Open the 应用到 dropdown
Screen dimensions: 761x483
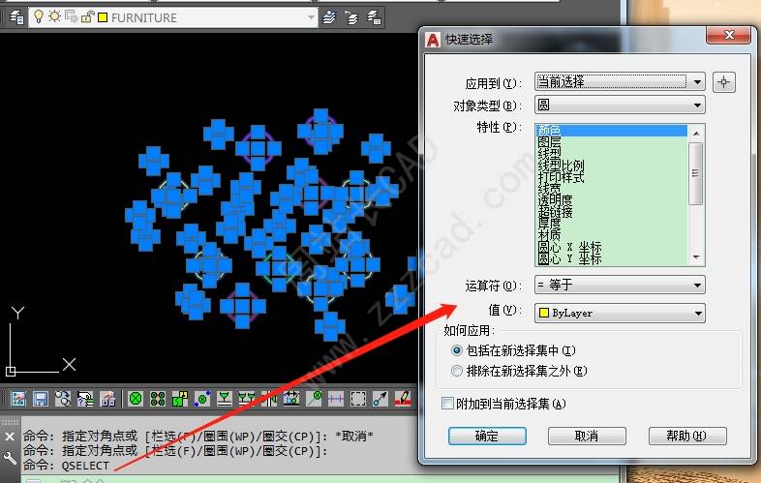click(x=620, y=82)
